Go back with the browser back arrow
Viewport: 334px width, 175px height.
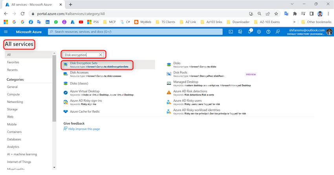pyautogui.click(x=6, y=14)
